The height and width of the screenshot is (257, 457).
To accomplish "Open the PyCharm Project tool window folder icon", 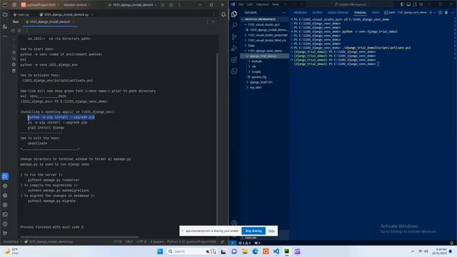I will click(x=5, y=14).
